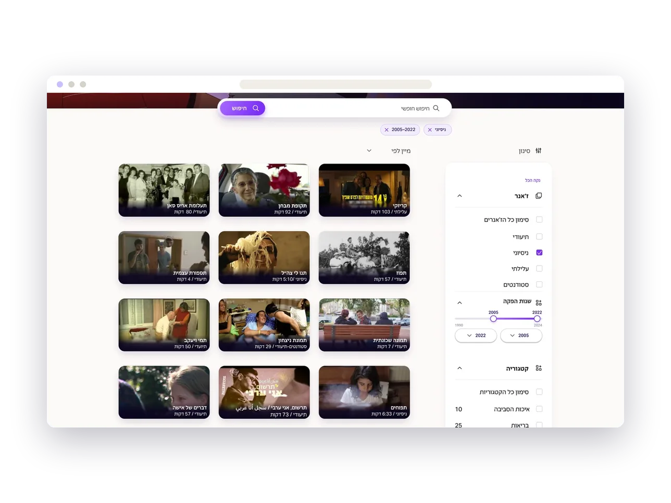The height and width of the screenshot is (503, 671).
Task: Click the magnifier icon in the free-search field
Action: pyautogui.click(x=436, y=108)
